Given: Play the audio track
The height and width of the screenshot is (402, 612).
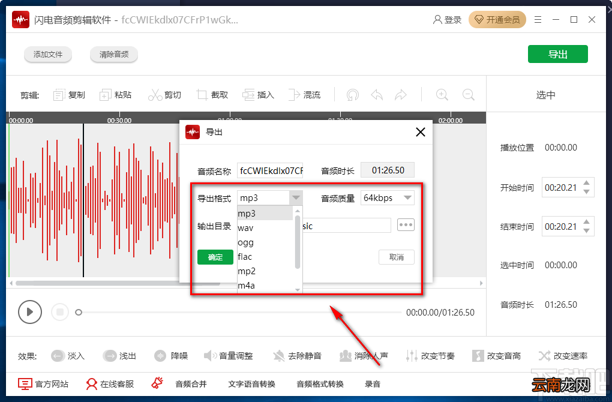Looking at the screenshot, I should (x=30, y=312).
